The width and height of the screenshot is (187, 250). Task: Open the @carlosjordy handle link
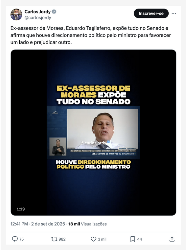[x=38, y=18]
